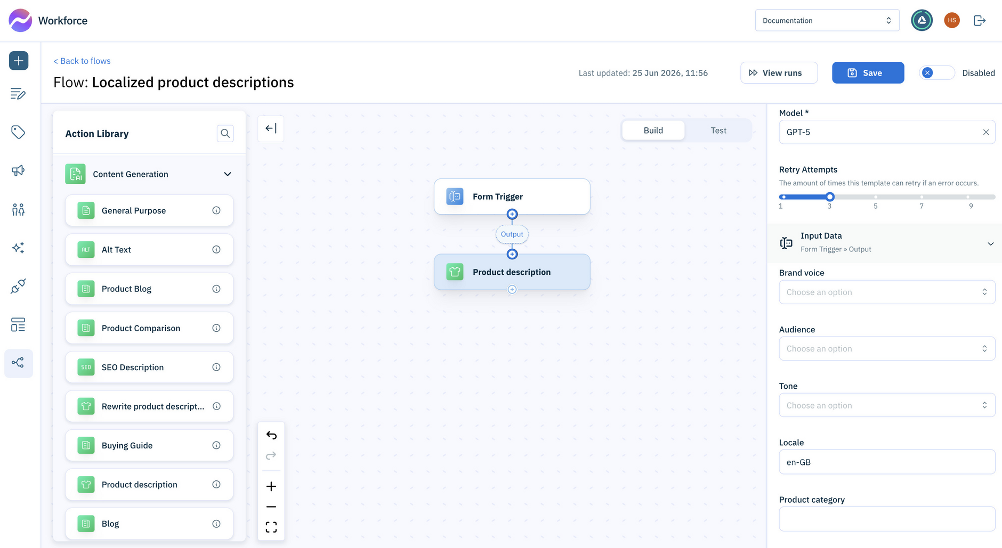Toggle the flow Disabled switch
This screenshot has height=548, width=1002.
936,73
